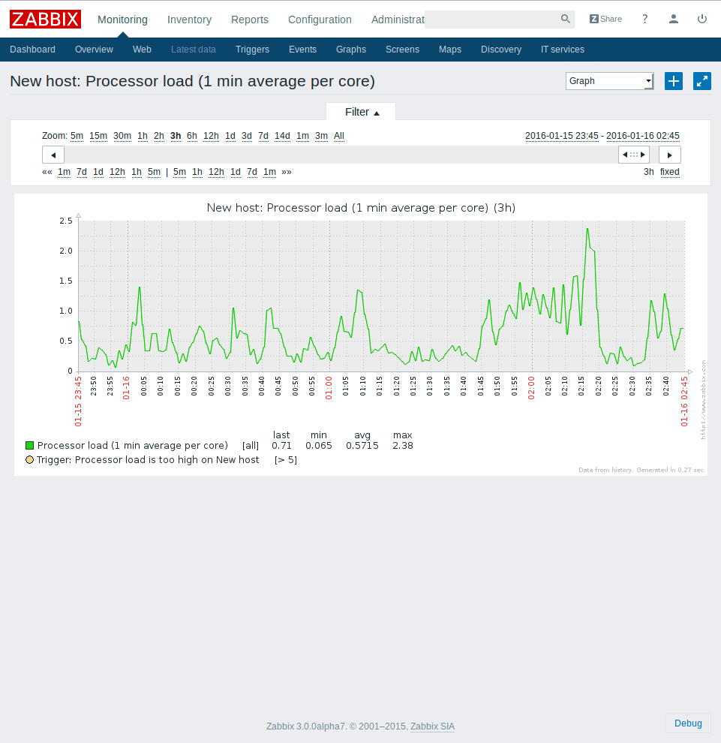The image size is (721, 743).
Task: Collapse the Filter panel
Action: 362,112
